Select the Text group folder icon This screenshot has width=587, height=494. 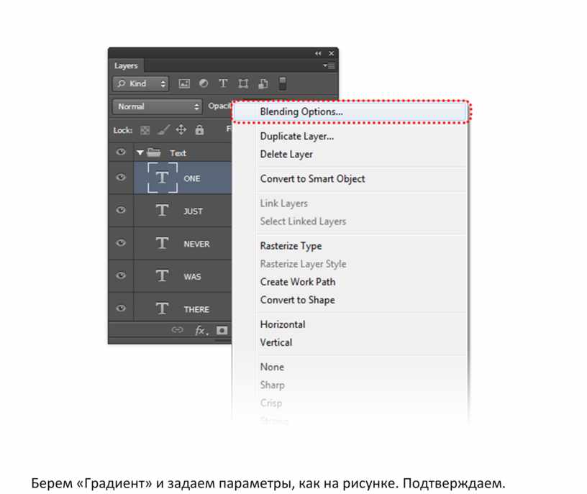(x=153, y=152)
